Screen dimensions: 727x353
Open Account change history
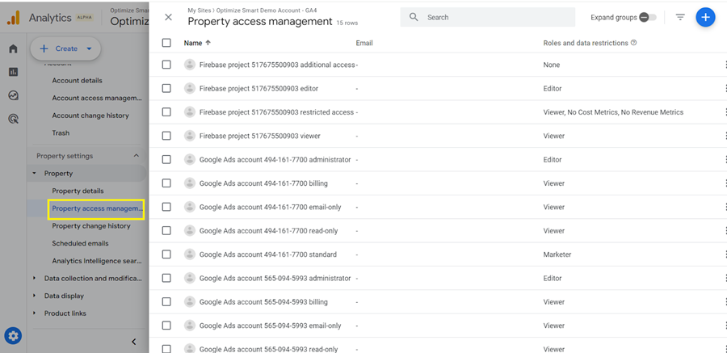[x=90, y=116]
